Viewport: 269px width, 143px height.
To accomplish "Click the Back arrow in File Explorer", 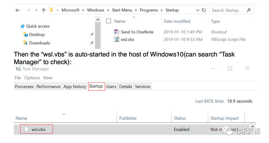I will (18, 10).
